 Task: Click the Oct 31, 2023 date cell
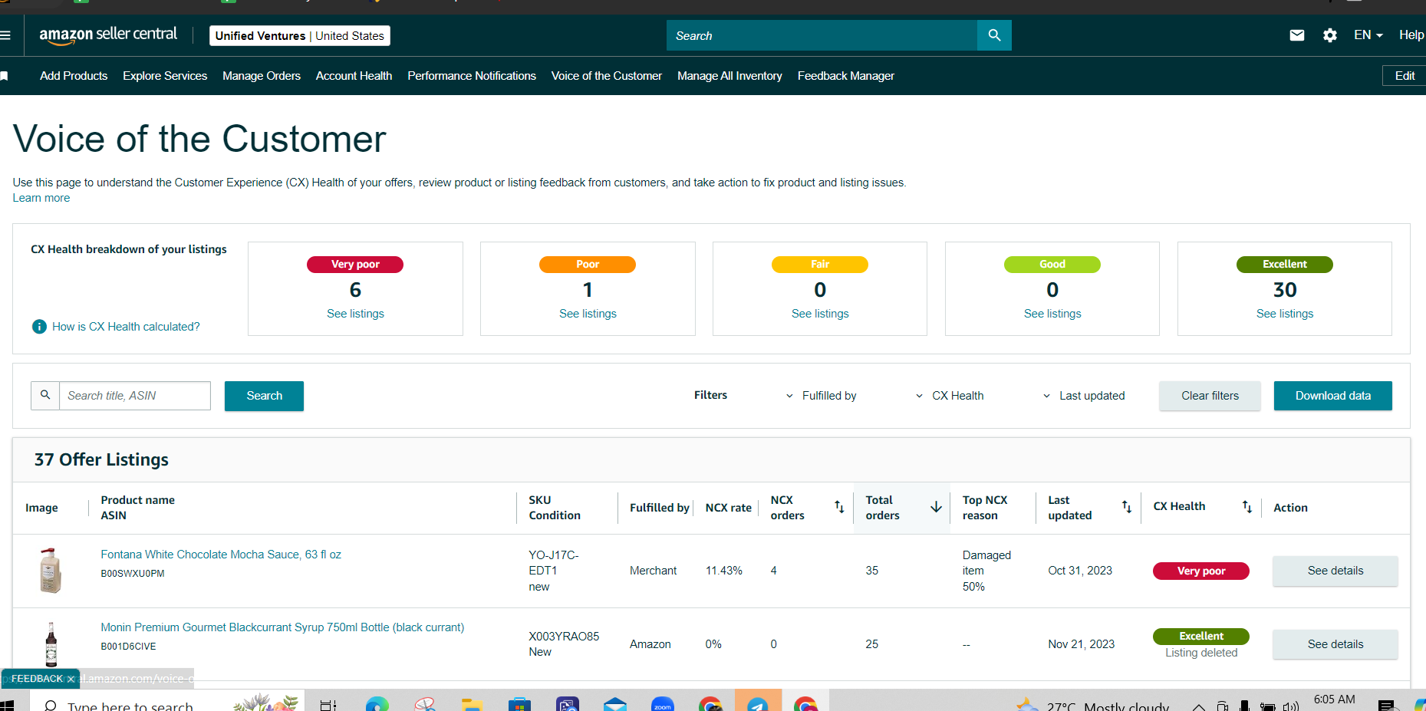click(x=1080, y=571)
